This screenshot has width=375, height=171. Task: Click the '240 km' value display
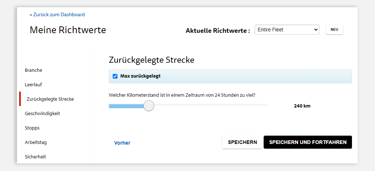click(302, 106)
